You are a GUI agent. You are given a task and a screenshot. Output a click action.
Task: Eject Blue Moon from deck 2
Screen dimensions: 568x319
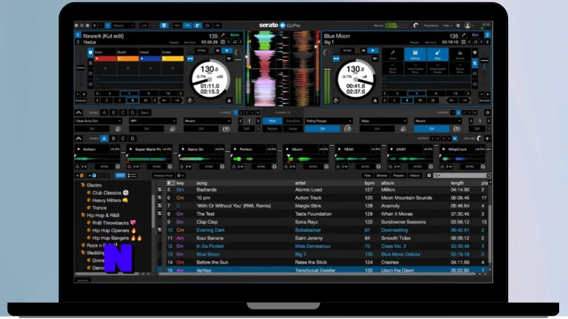point(376,101)
